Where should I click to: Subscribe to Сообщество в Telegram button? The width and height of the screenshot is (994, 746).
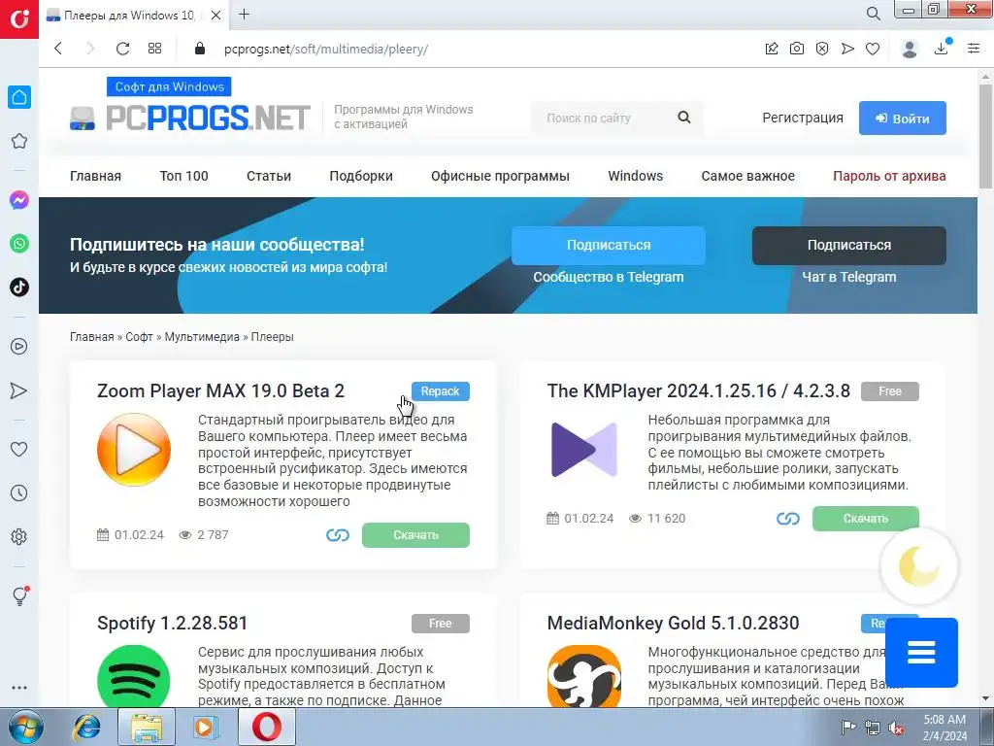click(609, 246)
